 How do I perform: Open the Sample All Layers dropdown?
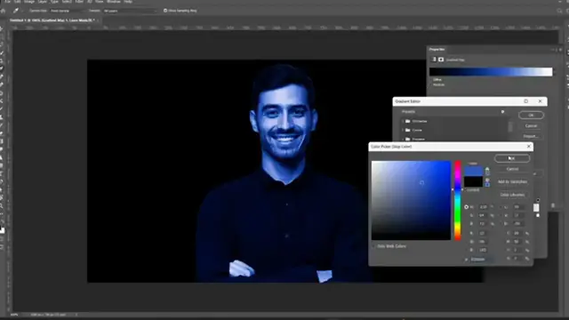pos(131,11)
